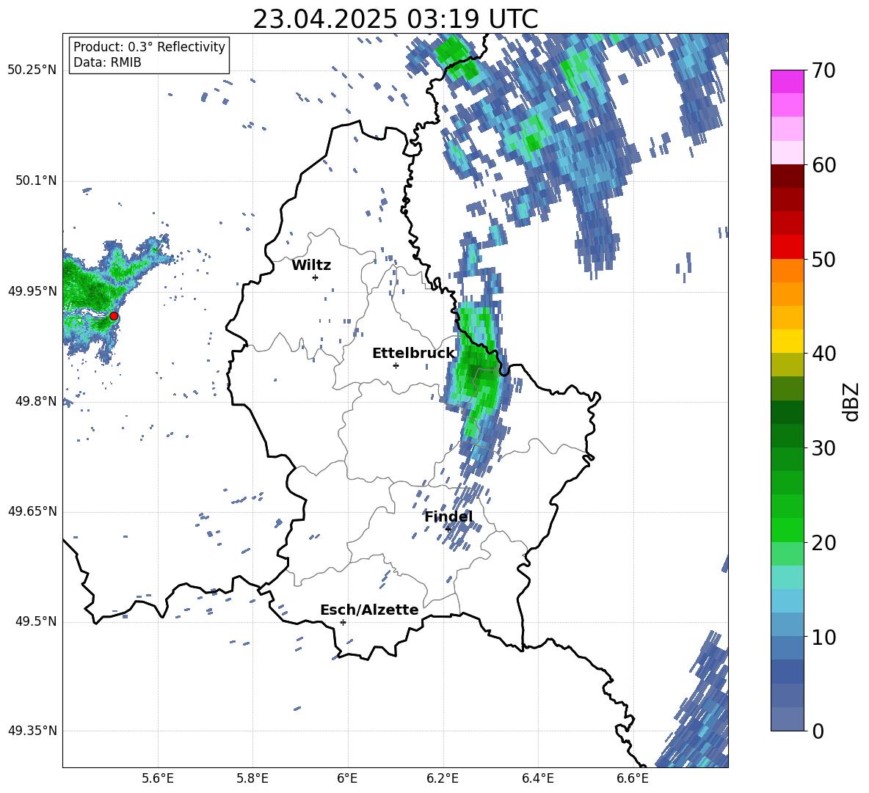
Task: Click the magenta top colorbar segment
Action: (787, 82)
